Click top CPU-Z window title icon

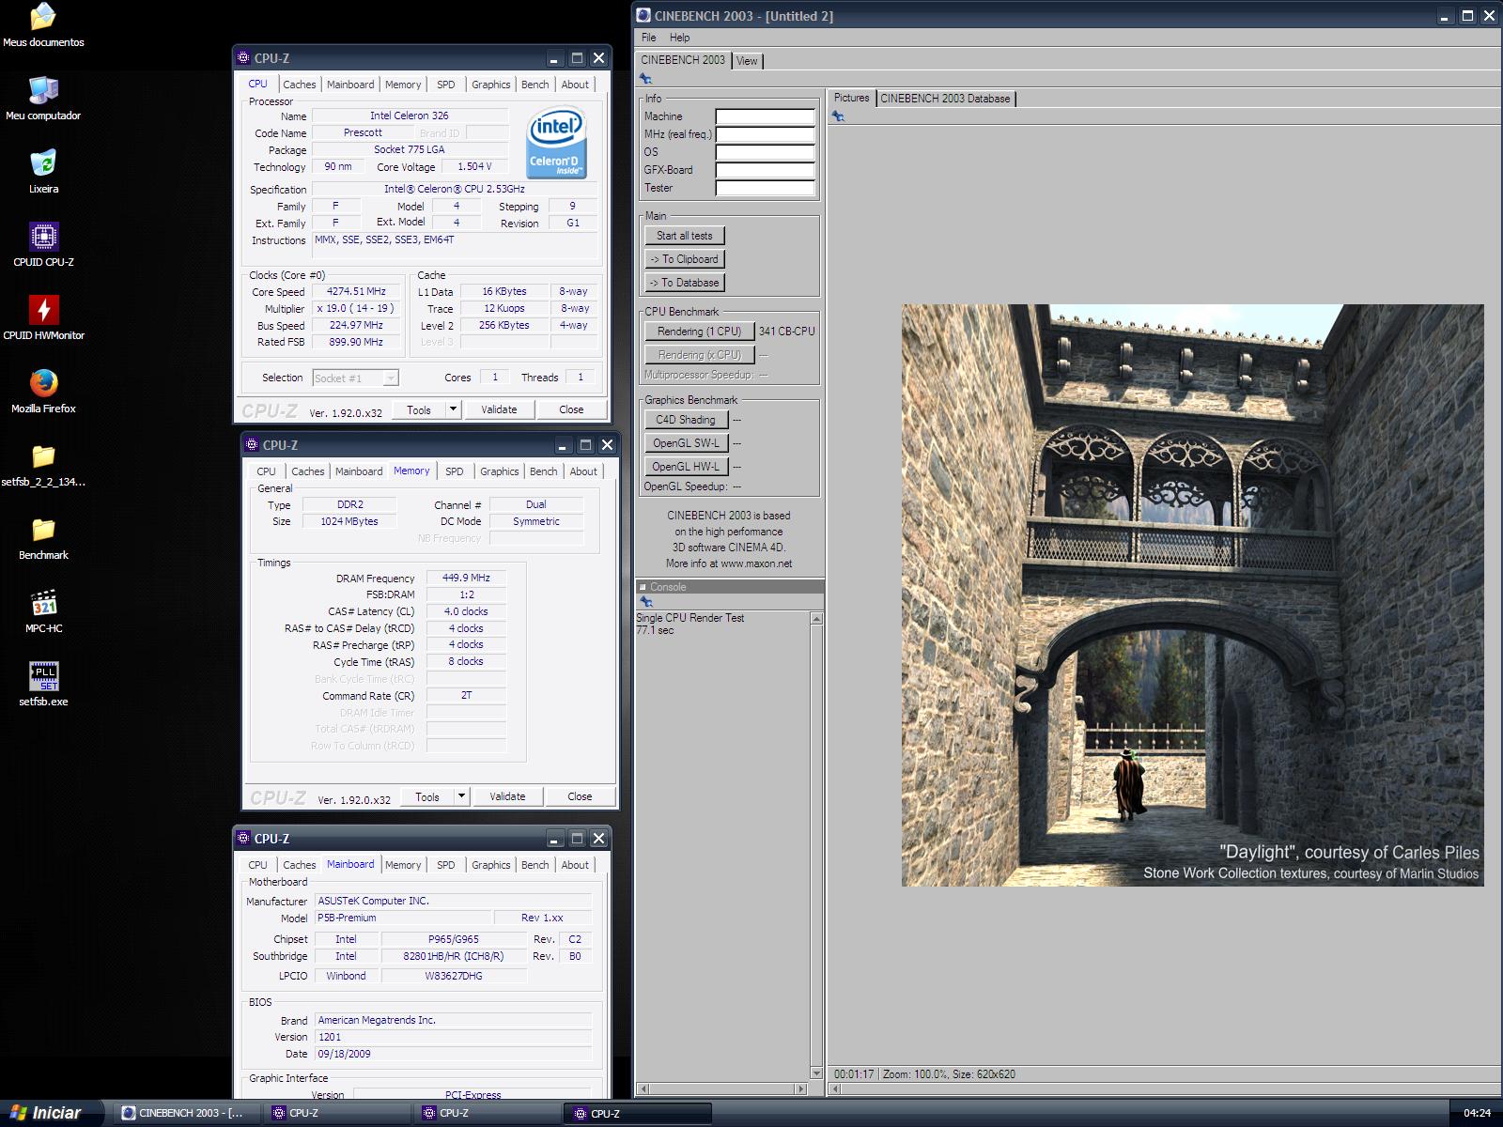coord(243,58)
